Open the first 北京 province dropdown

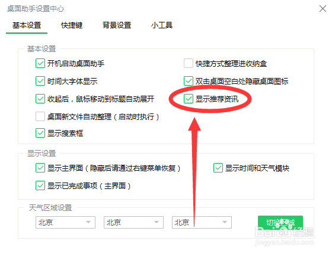pos(65,222)
